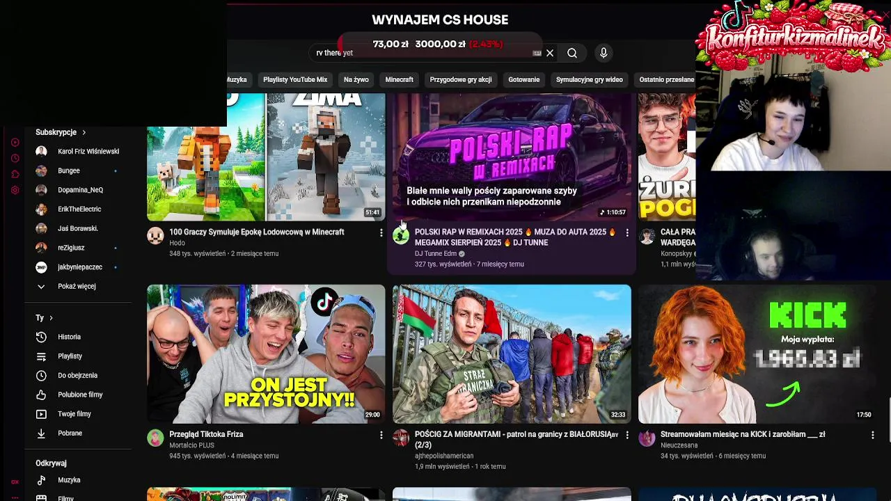Select the Minecraft filter chip
The image size is (891, 501).
399,79
